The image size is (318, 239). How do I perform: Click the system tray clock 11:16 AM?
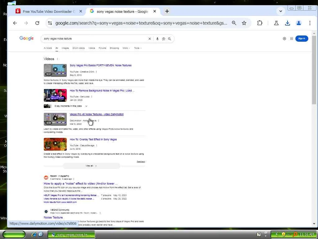[307, 235]
